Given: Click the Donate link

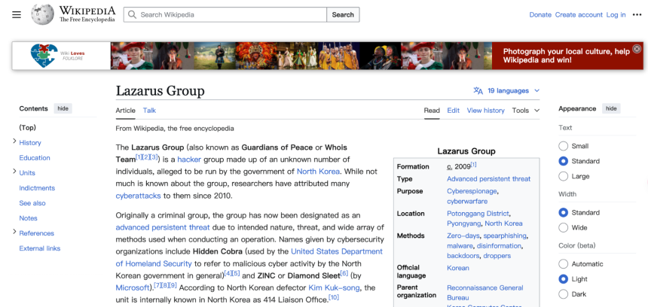Looking at the screenshot, I should [540, 15].
